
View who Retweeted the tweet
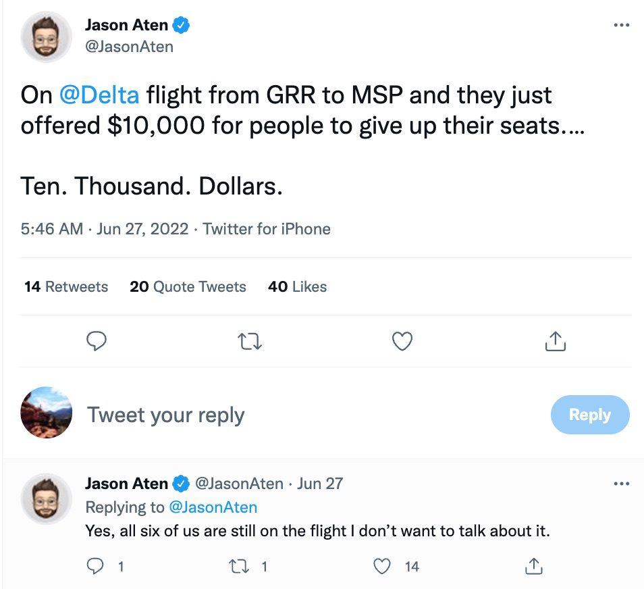[x=65, y=286]
